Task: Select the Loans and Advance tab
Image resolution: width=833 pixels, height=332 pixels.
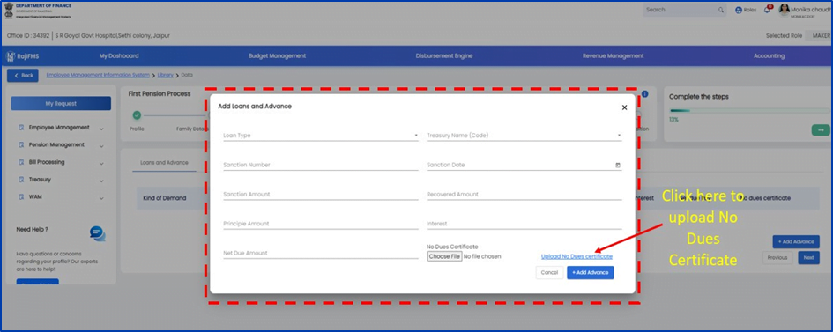Action: coord(164,163)
